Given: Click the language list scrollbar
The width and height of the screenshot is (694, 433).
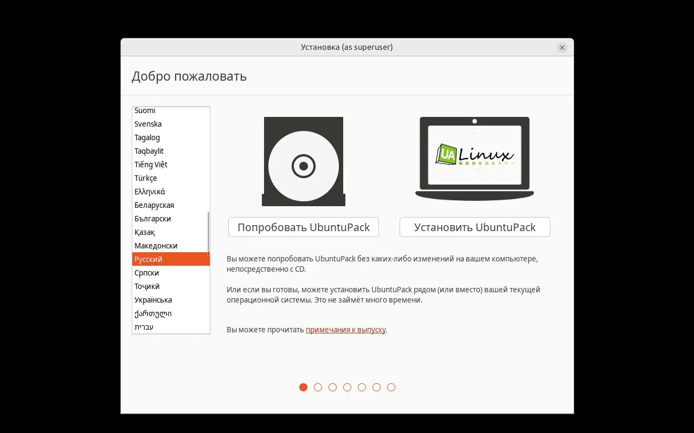Looking at the screenshot, I should click(x=208, y=233).
